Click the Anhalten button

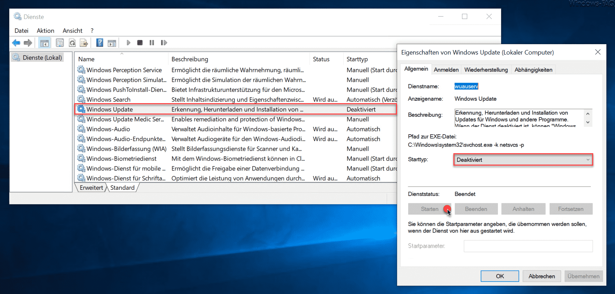pos(523,209)
